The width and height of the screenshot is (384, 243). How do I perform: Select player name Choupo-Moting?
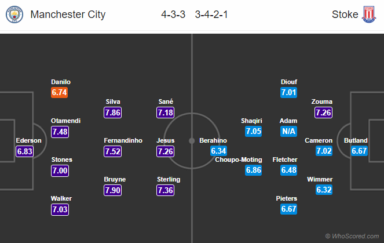pos(239,159)
